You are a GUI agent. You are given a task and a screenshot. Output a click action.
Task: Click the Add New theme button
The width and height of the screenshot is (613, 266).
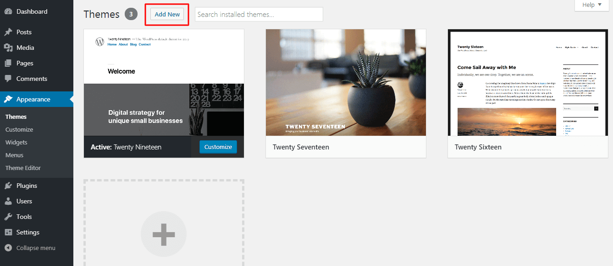point(167,14)
